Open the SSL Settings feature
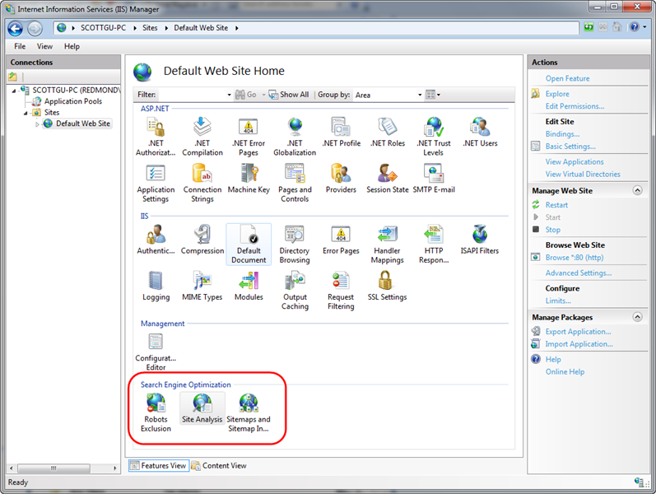This screenshot has width=656, height=494. (388, 286)
